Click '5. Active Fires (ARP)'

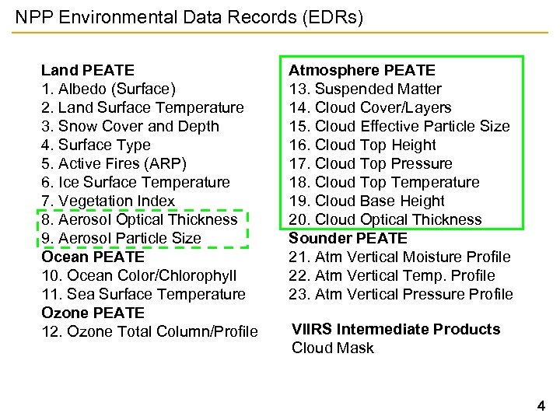click(114, 163)
